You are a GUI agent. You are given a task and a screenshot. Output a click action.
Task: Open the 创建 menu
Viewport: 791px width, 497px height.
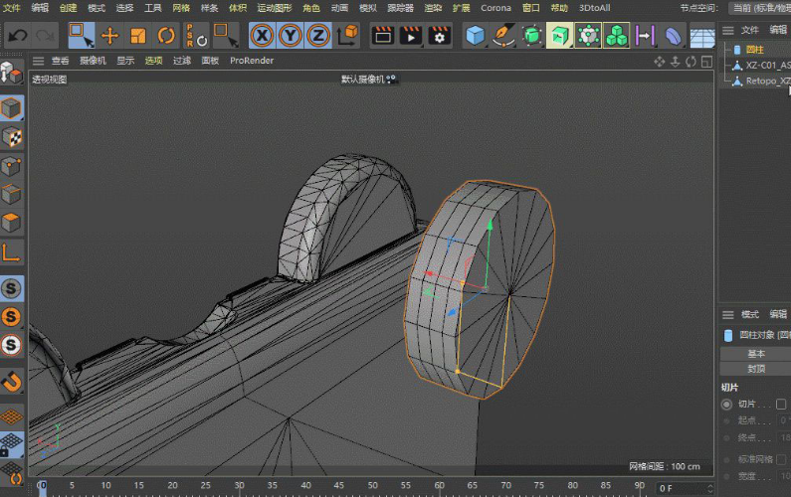point(68,8)
